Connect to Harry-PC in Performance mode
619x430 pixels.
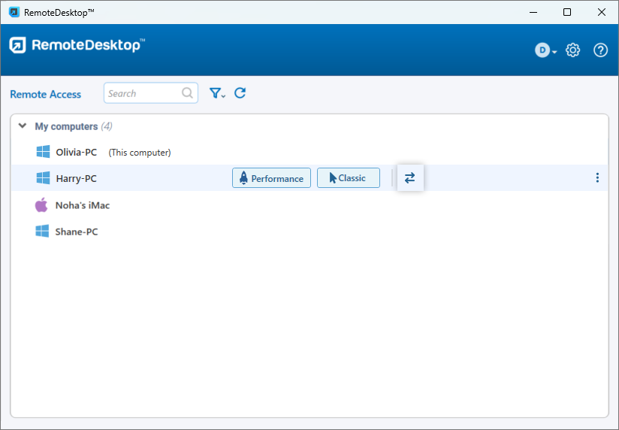point(271,178)
